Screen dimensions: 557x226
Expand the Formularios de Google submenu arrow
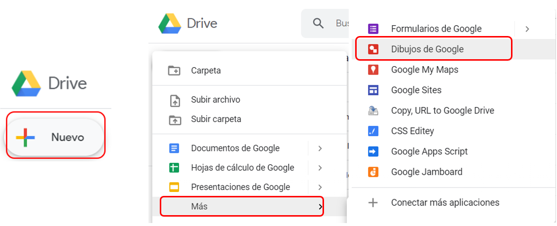[x=527, y=29]
